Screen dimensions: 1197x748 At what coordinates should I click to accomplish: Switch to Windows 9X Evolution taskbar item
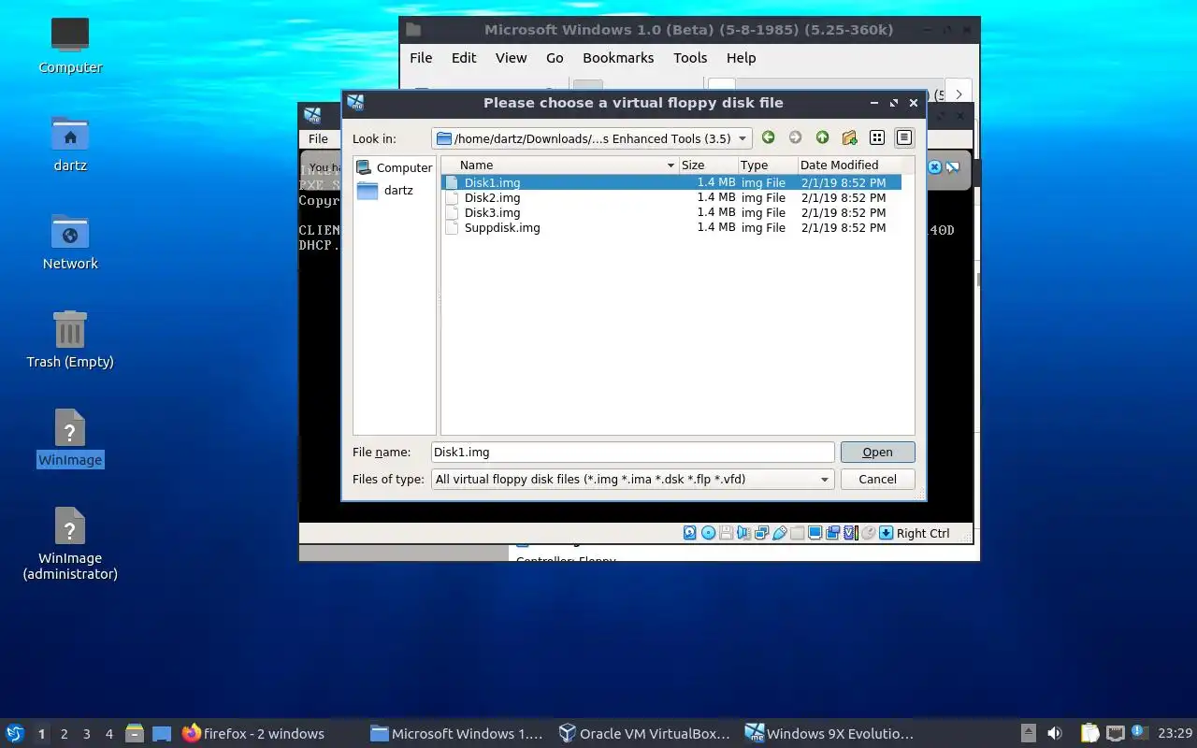pos(829,733)
